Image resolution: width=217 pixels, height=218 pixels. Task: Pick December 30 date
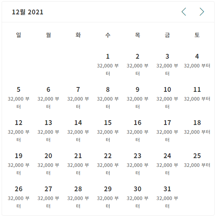coord(138,197)
